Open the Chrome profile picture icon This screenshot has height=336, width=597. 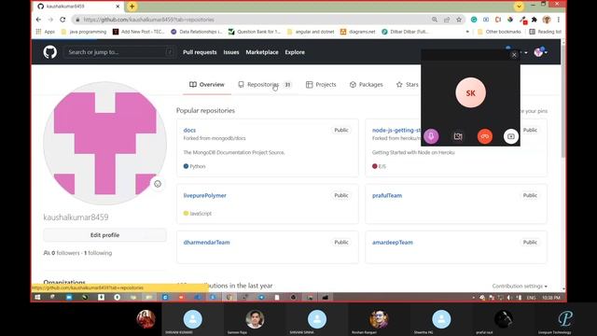coord(547,20)
